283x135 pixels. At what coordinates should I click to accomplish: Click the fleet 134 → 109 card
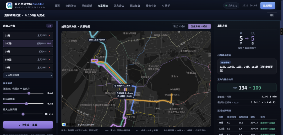point(247,87)
